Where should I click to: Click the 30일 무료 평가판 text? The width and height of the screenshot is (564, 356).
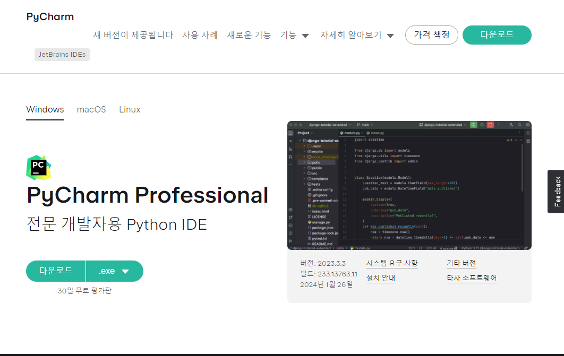(84, 291)
